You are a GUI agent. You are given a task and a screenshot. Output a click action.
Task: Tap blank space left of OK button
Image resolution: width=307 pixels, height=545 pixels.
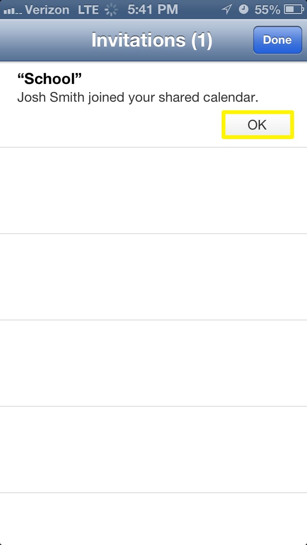[111, 125]
